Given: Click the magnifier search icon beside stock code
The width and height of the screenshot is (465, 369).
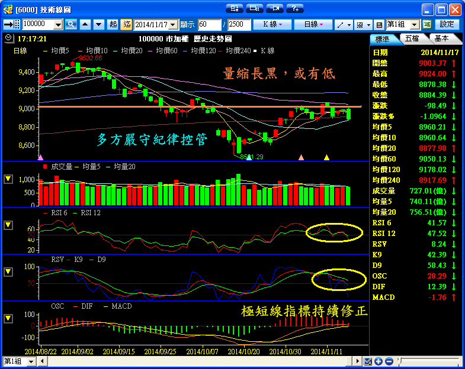Looking at the screenshot, I should point(71,24).
